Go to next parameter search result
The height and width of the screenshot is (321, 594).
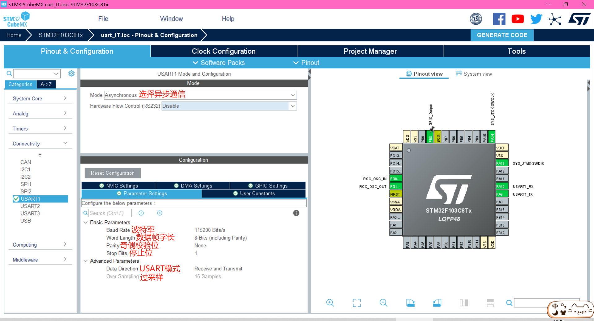click(160, 213)
